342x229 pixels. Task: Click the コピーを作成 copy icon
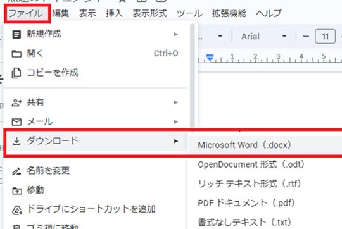[x=16, y=73]
